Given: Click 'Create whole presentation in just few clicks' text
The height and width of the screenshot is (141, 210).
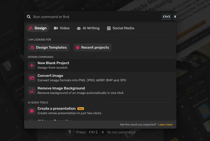Looking at the screenshot, I should 69,113.
